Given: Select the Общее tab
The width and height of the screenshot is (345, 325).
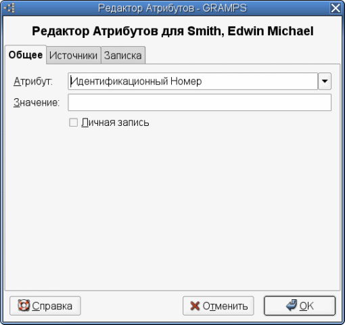Looking at the screenshot, I should point(26,55).
